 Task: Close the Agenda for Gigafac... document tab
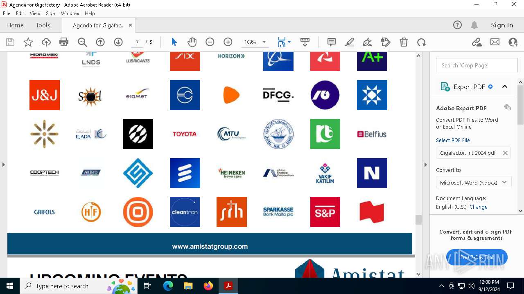(130, 25)
